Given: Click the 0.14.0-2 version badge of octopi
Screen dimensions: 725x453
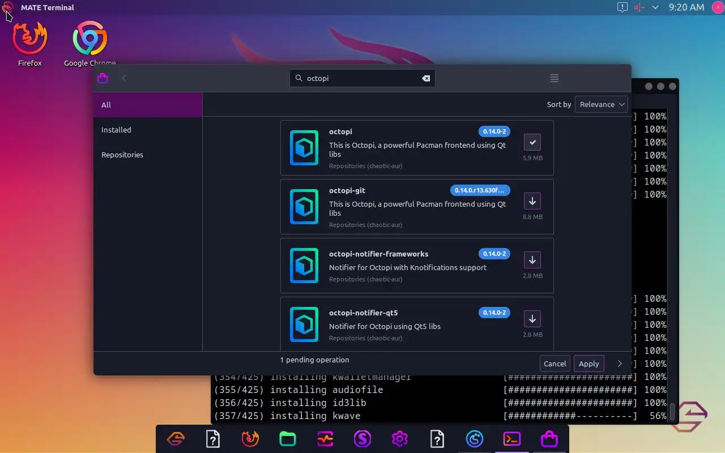Looking at the screenshot, I should coord(494,131).
